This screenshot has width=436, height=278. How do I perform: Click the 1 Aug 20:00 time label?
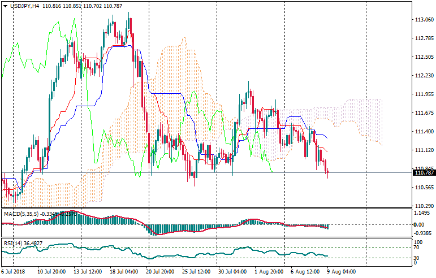269,272
